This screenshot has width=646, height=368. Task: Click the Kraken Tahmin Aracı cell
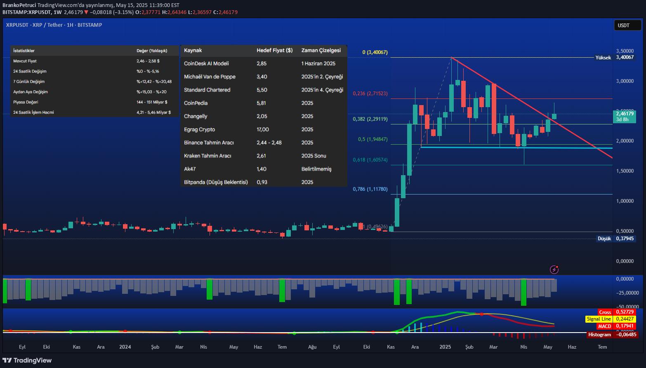coord(207,156)
